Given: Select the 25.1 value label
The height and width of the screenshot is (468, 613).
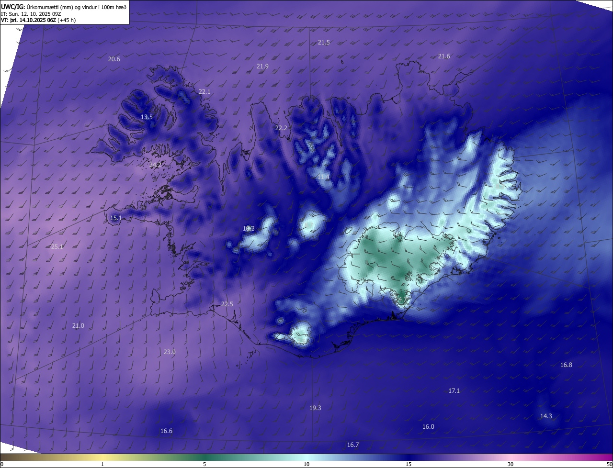Looking at the screenshot, I should click(57, 247).
